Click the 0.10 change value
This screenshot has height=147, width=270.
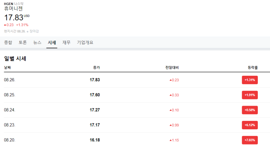point(174,110)
